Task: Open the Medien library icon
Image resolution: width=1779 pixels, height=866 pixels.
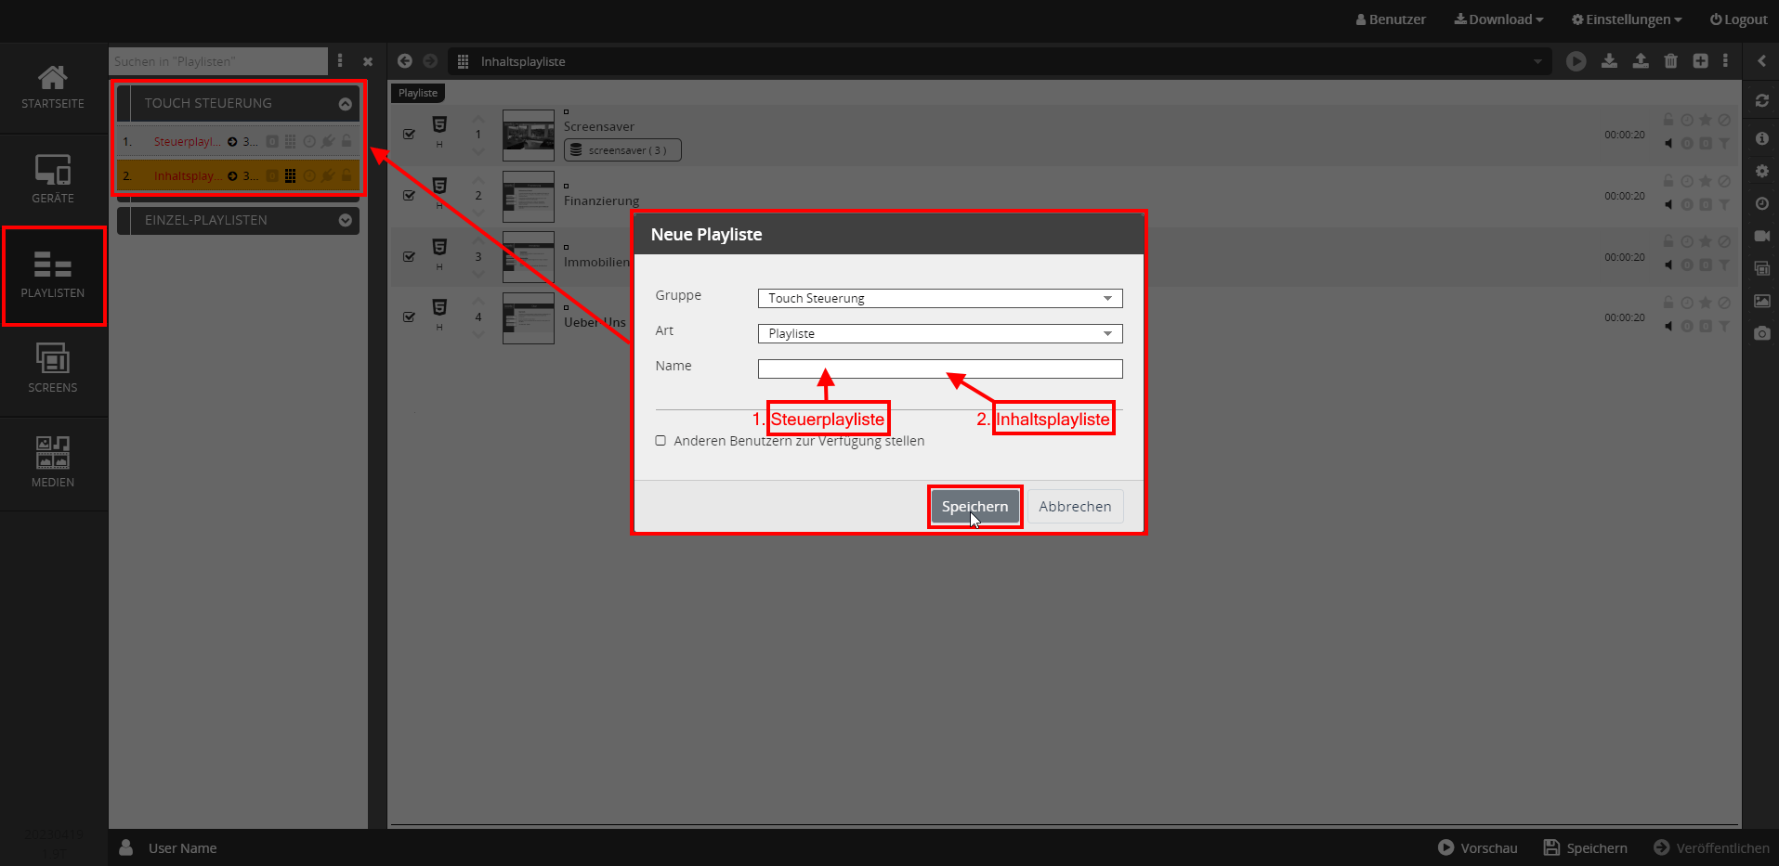Action: coord(52,462)
